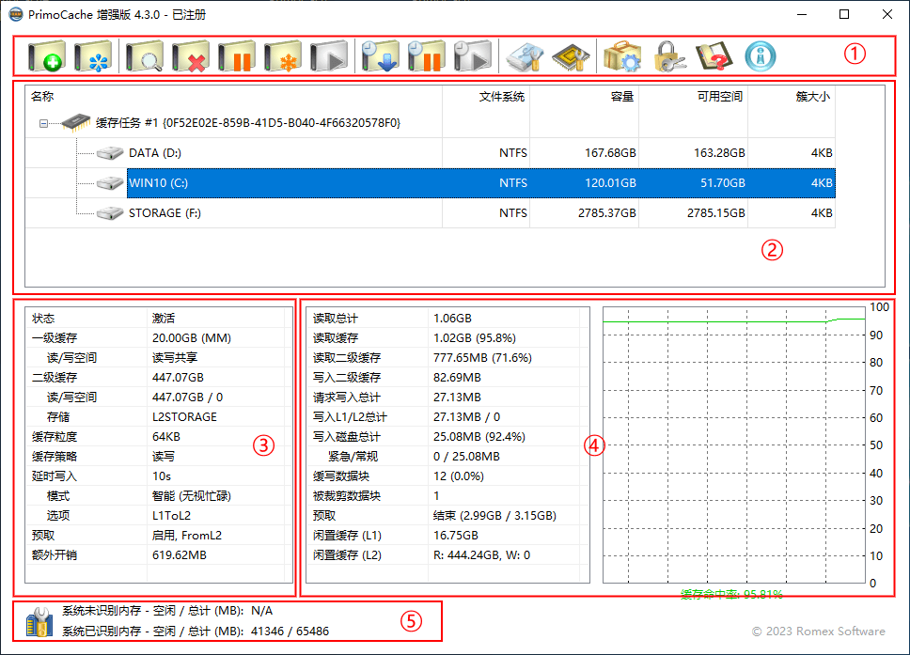The height and width of the screenshot is (655, 910).
Task: Click the 二级缓存 value 447.07GB
Action: [x=178, y=378]
